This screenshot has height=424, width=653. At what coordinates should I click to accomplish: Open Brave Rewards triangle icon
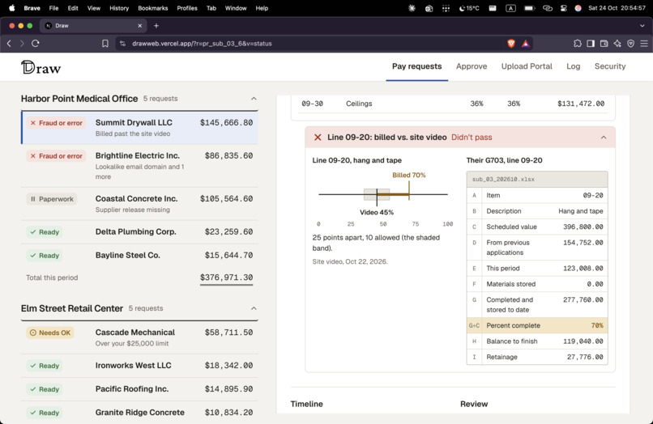pyautogui.click(x=526, y=43)
